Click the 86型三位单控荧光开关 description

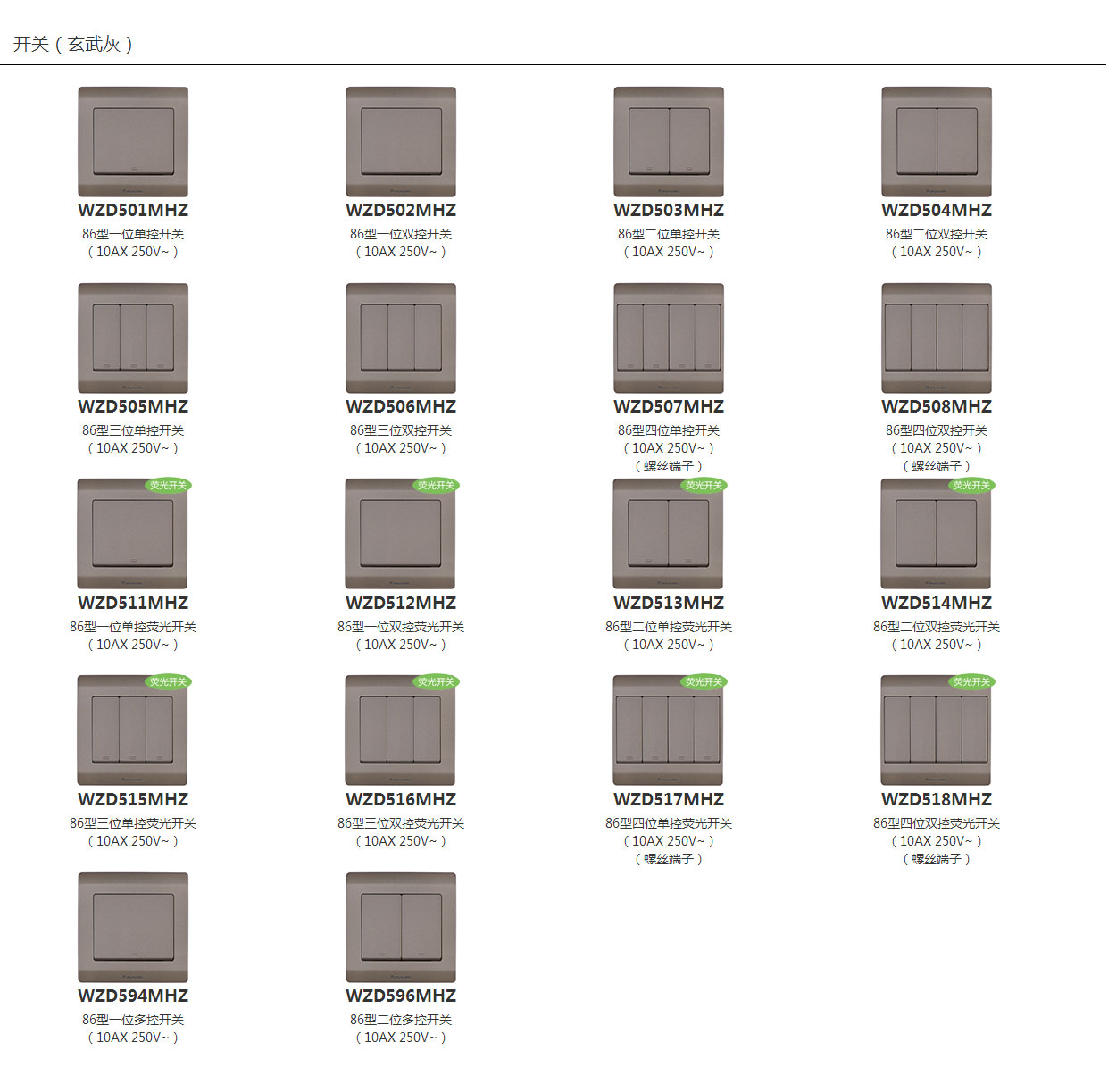[133, 823]
